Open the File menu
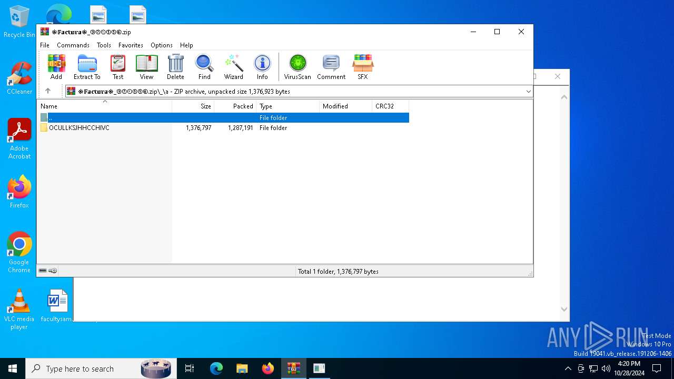The width and height of the screenshot is (674, 379). point(45,45)
